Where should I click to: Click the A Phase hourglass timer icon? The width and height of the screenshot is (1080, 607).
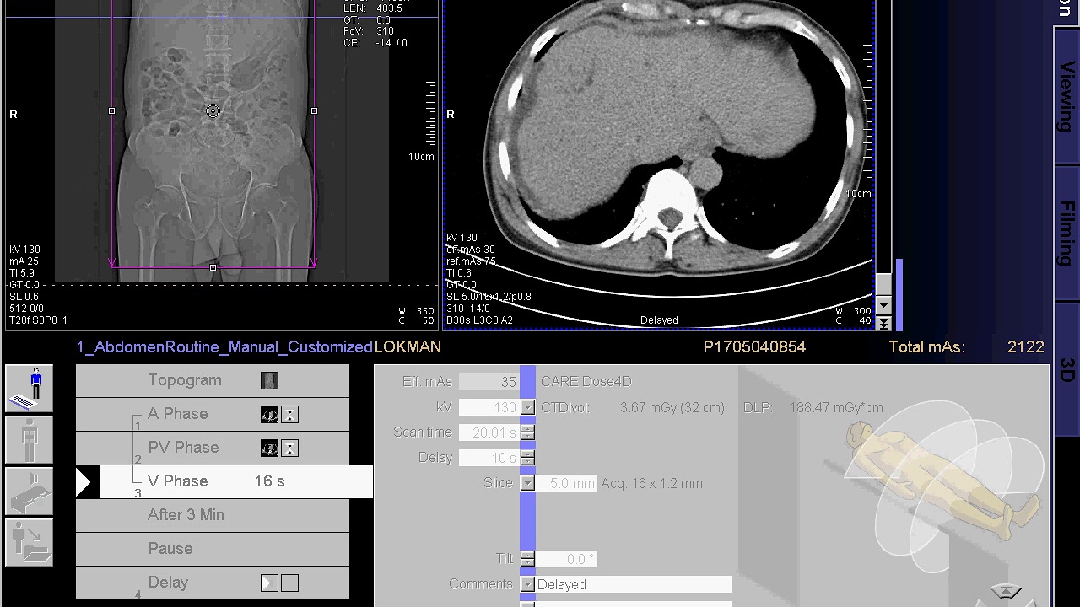(x=289, y=414)
